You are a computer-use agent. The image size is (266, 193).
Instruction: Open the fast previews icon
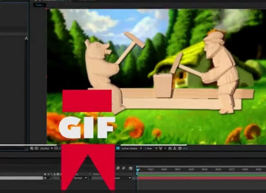click(x=165, y=148)
